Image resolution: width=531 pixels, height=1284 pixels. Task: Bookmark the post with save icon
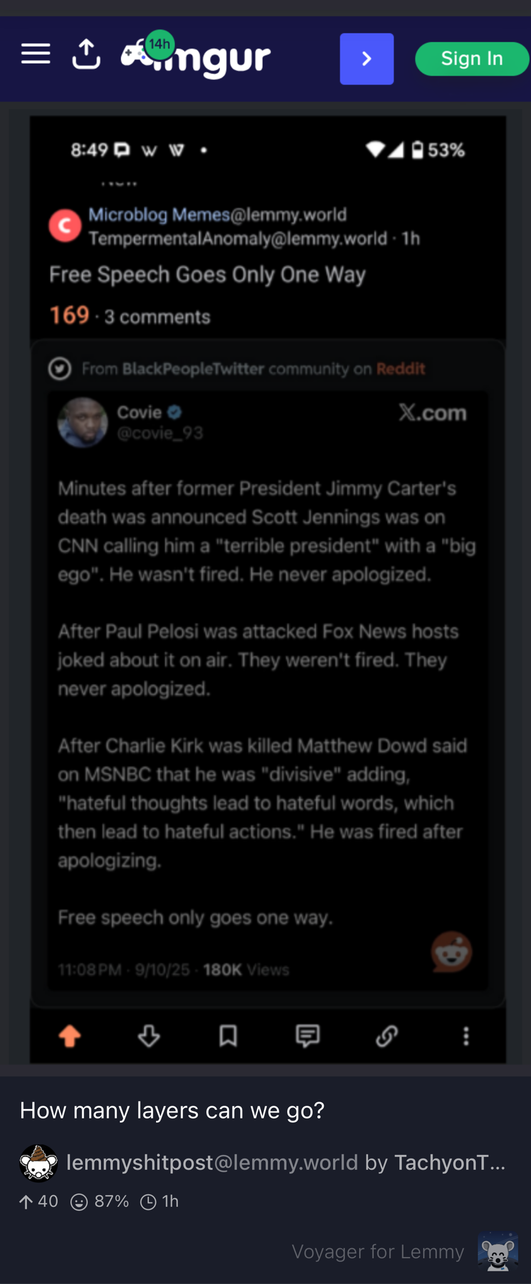pyautogui.click(x=228, y=1036)
